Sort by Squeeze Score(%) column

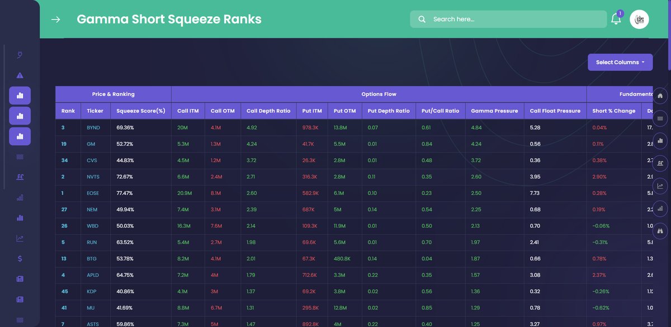141,111
